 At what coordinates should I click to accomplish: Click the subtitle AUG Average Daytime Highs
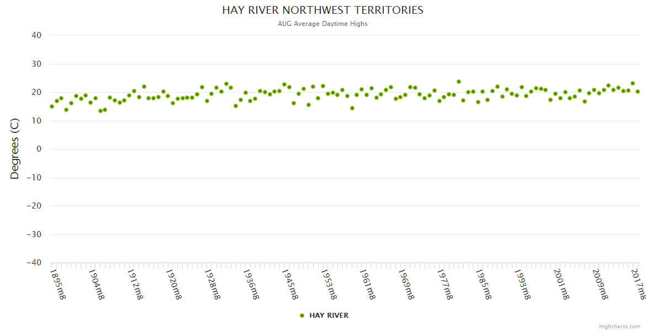[323, 24]
